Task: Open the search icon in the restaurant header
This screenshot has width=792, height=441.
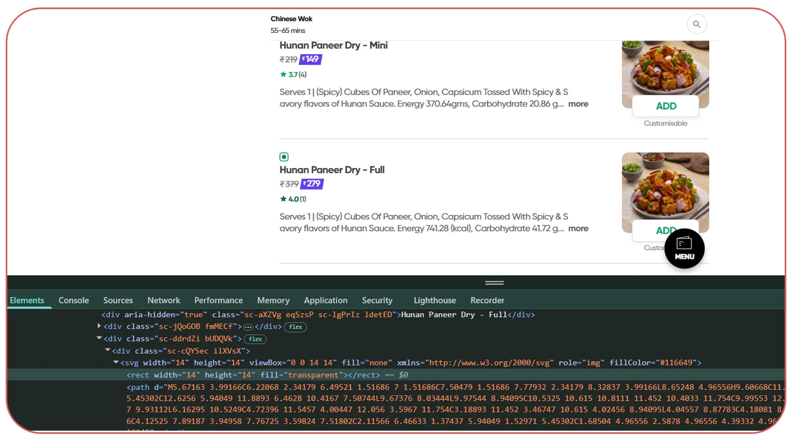Action: (x=697, y=24)
